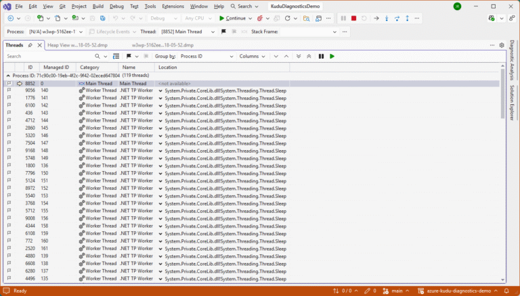
Task: Open the Stack Frame dropdown
Action: point(309,32)
